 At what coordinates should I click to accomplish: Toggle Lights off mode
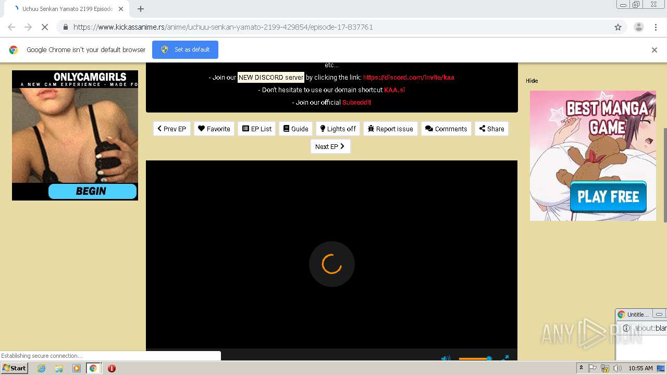338,129
